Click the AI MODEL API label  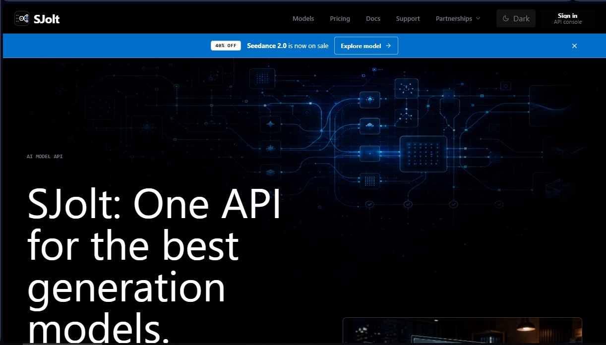pos(45,157)
